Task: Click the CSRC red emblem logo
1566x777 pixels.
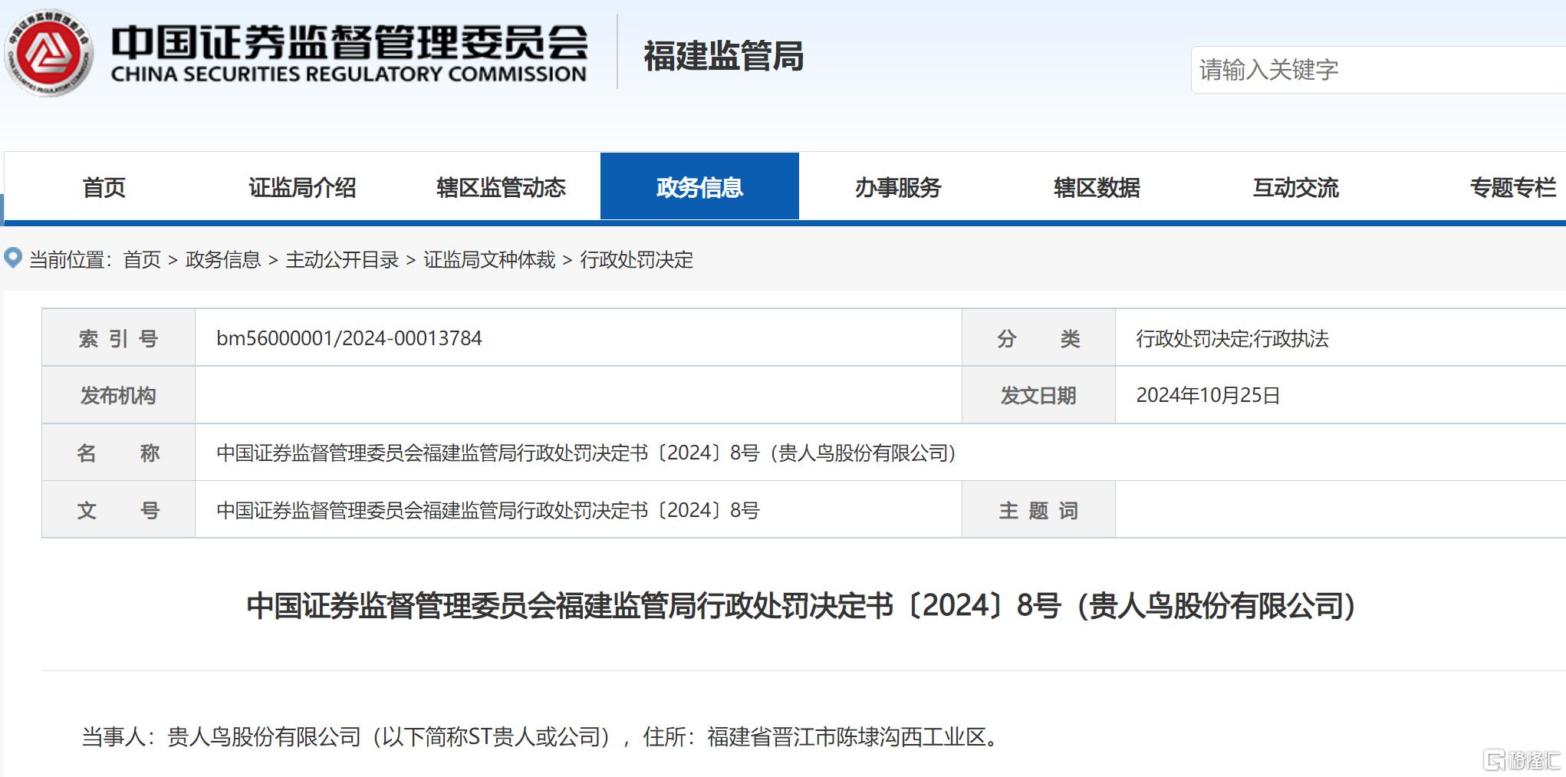Action: click(49, 54)
